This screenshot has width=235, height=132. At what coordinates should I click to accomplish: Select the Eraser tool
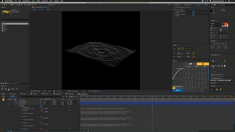29,5
